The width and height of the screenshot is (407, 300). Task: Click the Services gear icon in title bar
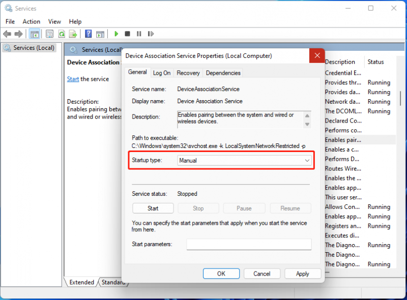(9, 8)
